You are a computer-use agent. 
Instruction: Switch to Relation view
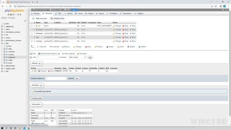click(x=57, y=18)
